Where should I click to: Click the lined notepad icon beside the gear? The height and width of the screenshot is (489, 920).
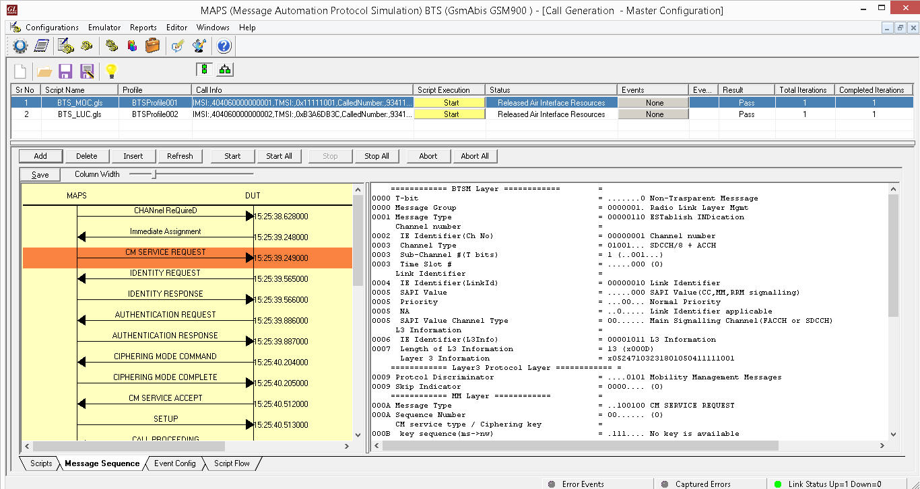(x=42, y=46)
